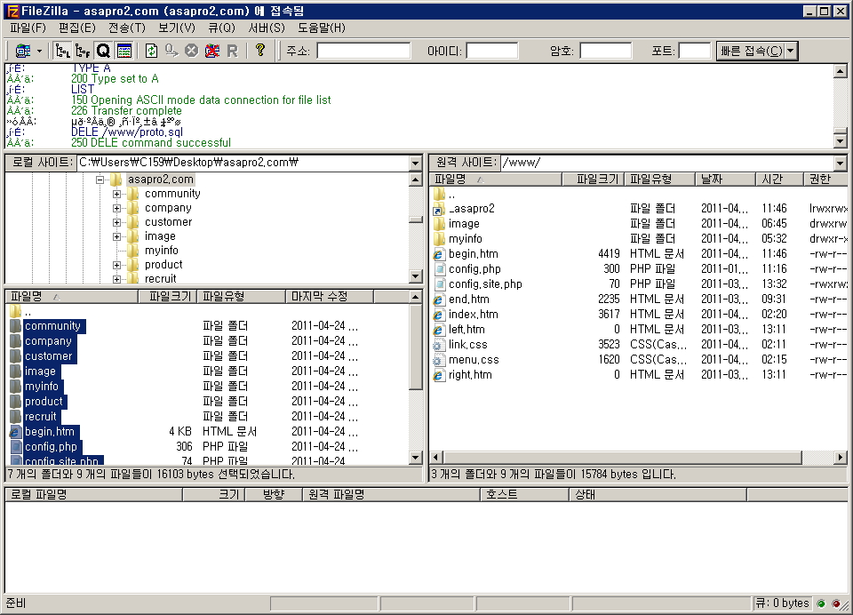
Task: Click the Reconnect 'R' toolbar icon
Action: click(232, 51)
